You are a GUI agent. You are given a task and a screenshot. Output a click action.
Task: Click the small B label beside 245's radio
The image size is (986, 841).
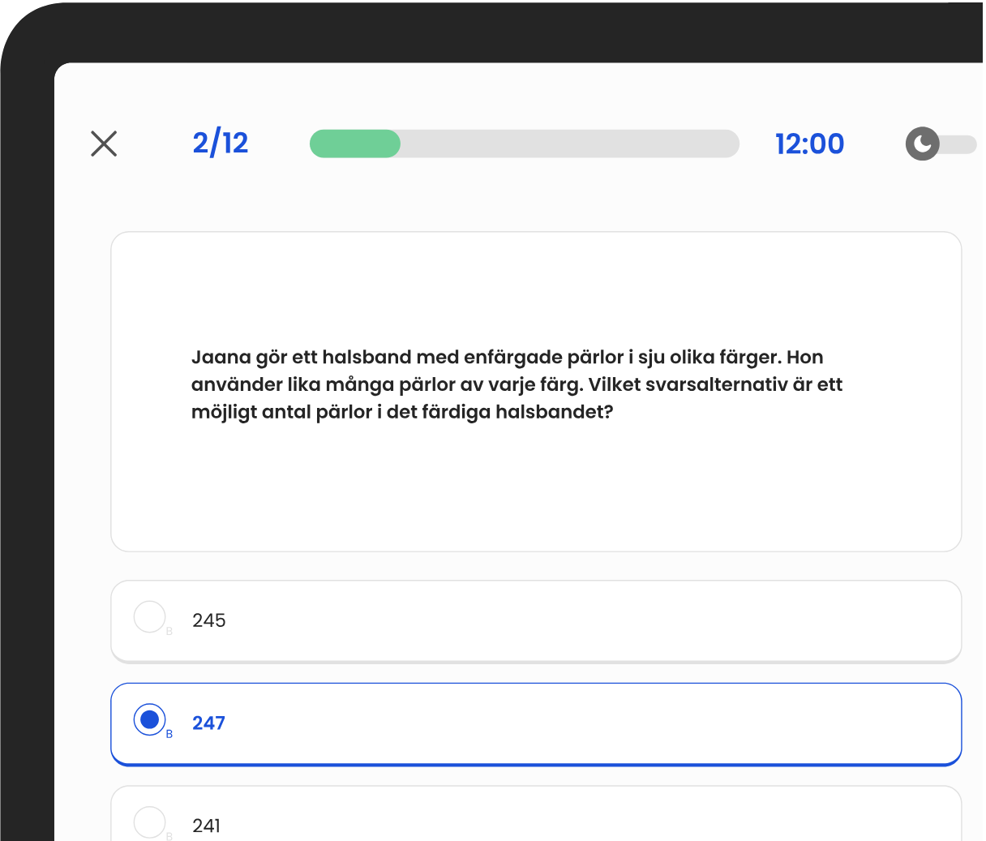click(169, 632)
